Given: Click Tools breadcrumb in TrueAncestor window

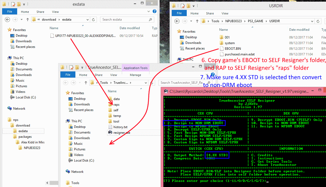Looking at the screenshot, I should tap(104, 83).
